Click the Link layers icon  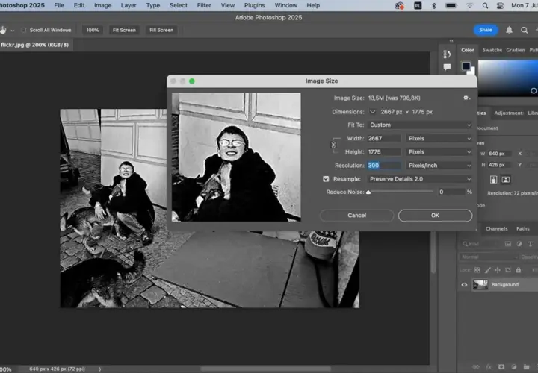point(476,366)
